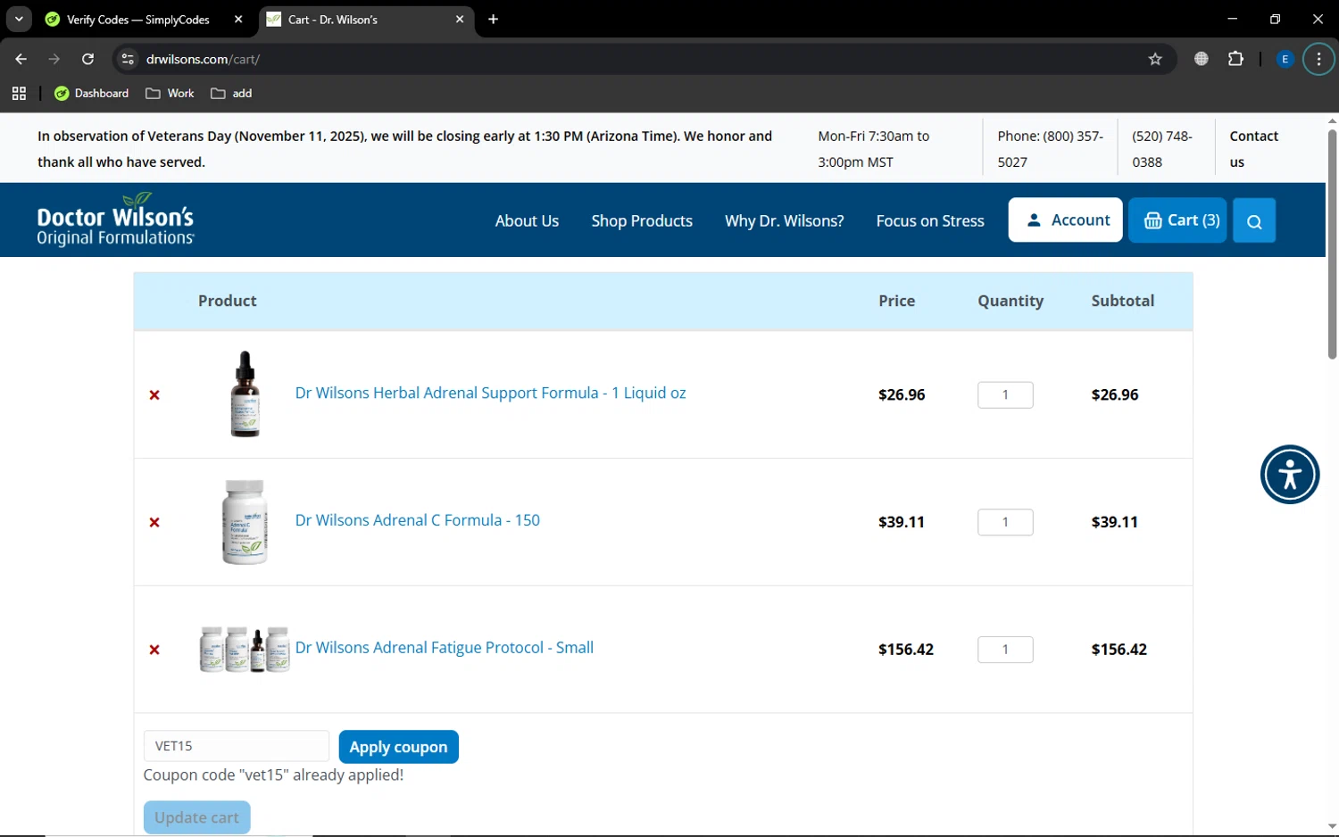Close the Cart - Dr. Wilson's tab
Viewport: 1339px width, 837px height.
pos(460,19)
